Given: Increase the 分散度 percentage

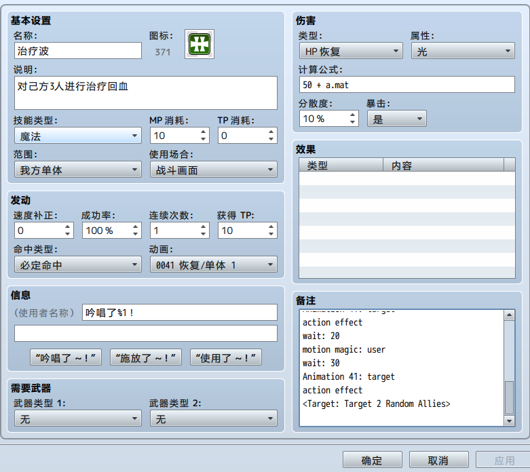Looking at the screenshot, I should click(x=353, y=115).
